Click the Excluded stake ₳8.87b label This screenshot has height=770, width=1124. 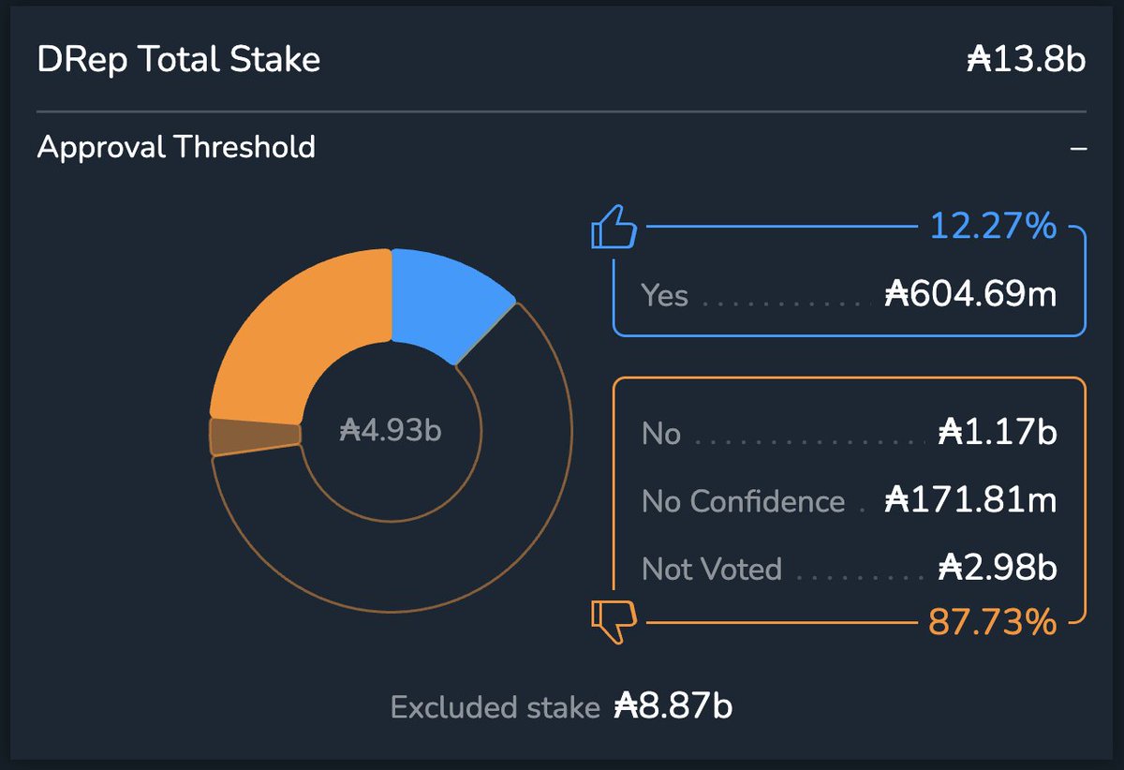click(x=560, y=706)
